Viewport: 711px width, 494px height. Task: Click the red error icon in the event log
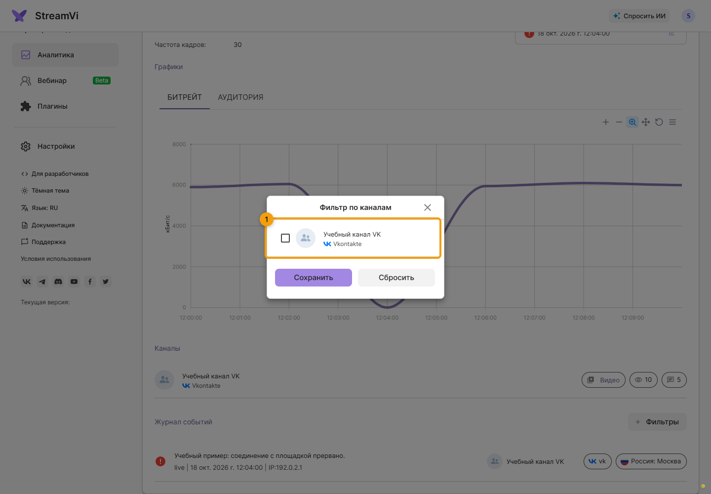(x=160, y=461)
